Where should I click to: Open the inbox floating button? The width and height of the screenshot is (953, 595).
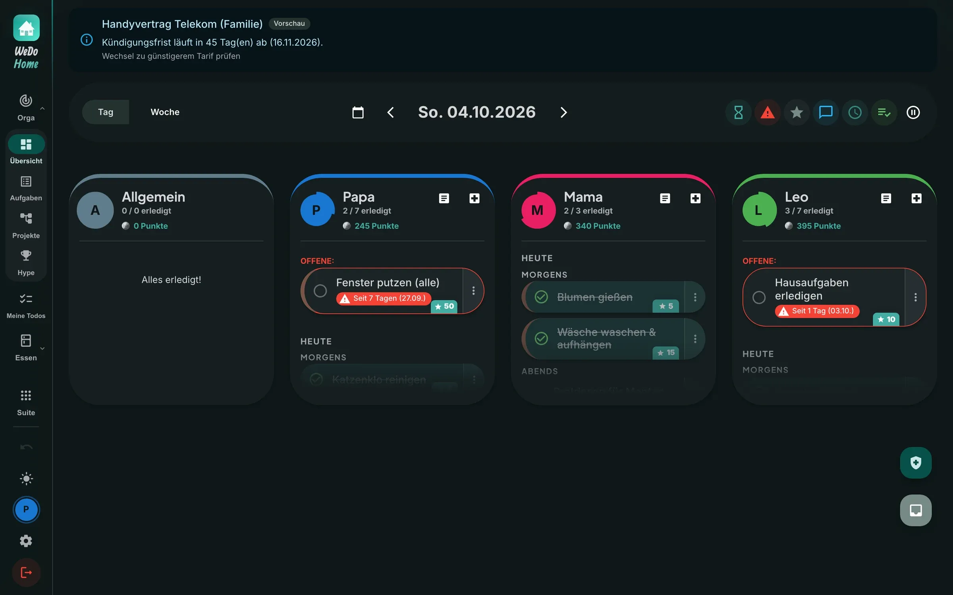[916, 510]
